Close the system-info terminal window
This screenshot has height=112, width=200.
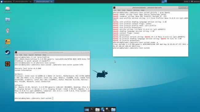(x=88, y=52)
